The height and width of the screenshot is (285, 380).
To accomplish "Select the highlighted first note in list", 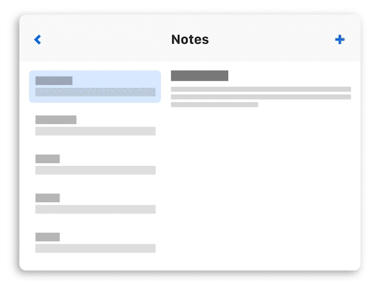I will click(x=95, y=86).
